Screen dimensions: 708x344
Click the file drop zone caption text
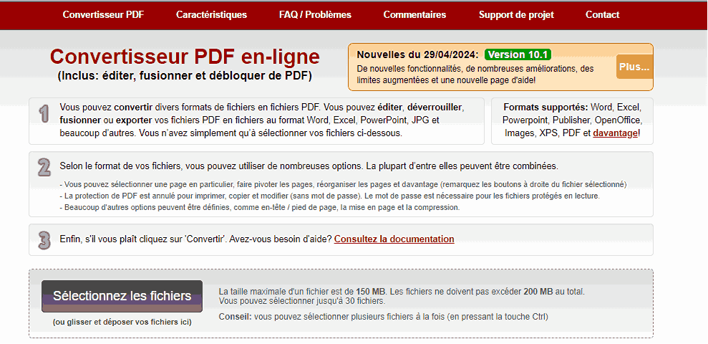pos(122,322)
